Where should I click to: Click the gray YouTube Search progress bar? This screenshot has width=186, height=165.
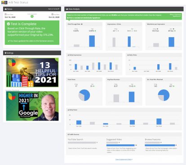click(82, 143)
